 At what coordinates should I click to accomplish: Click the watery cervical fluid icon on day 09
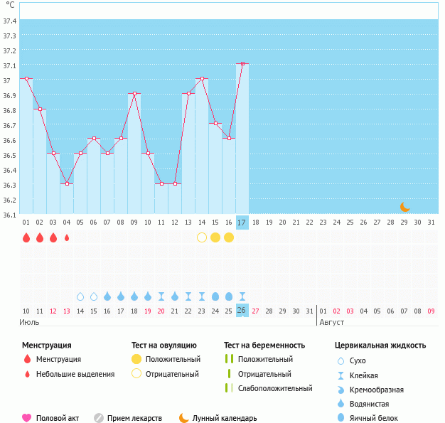coord(134,296)
